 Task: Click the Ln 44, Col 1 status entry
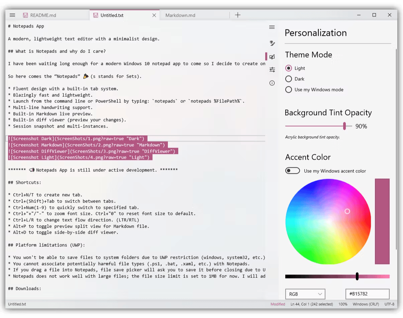(312, 304)
